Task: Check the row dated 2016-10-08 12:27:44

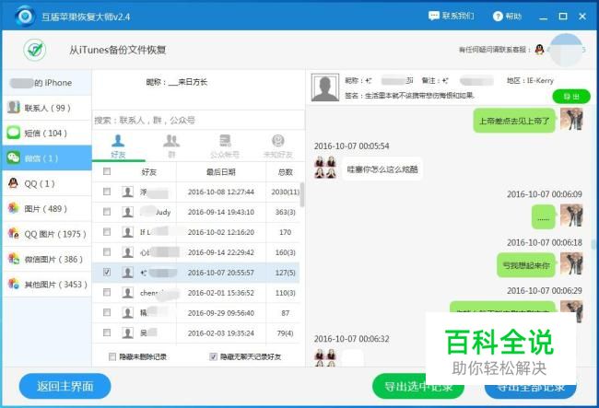Action: (x=107, y=192)
